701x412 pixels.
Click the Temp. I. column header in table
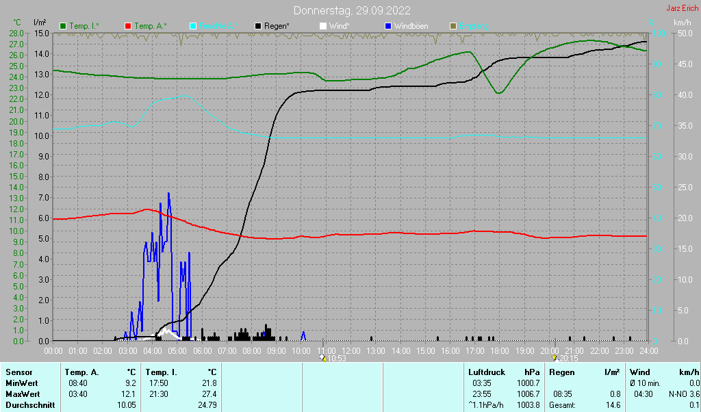point(162,372)
